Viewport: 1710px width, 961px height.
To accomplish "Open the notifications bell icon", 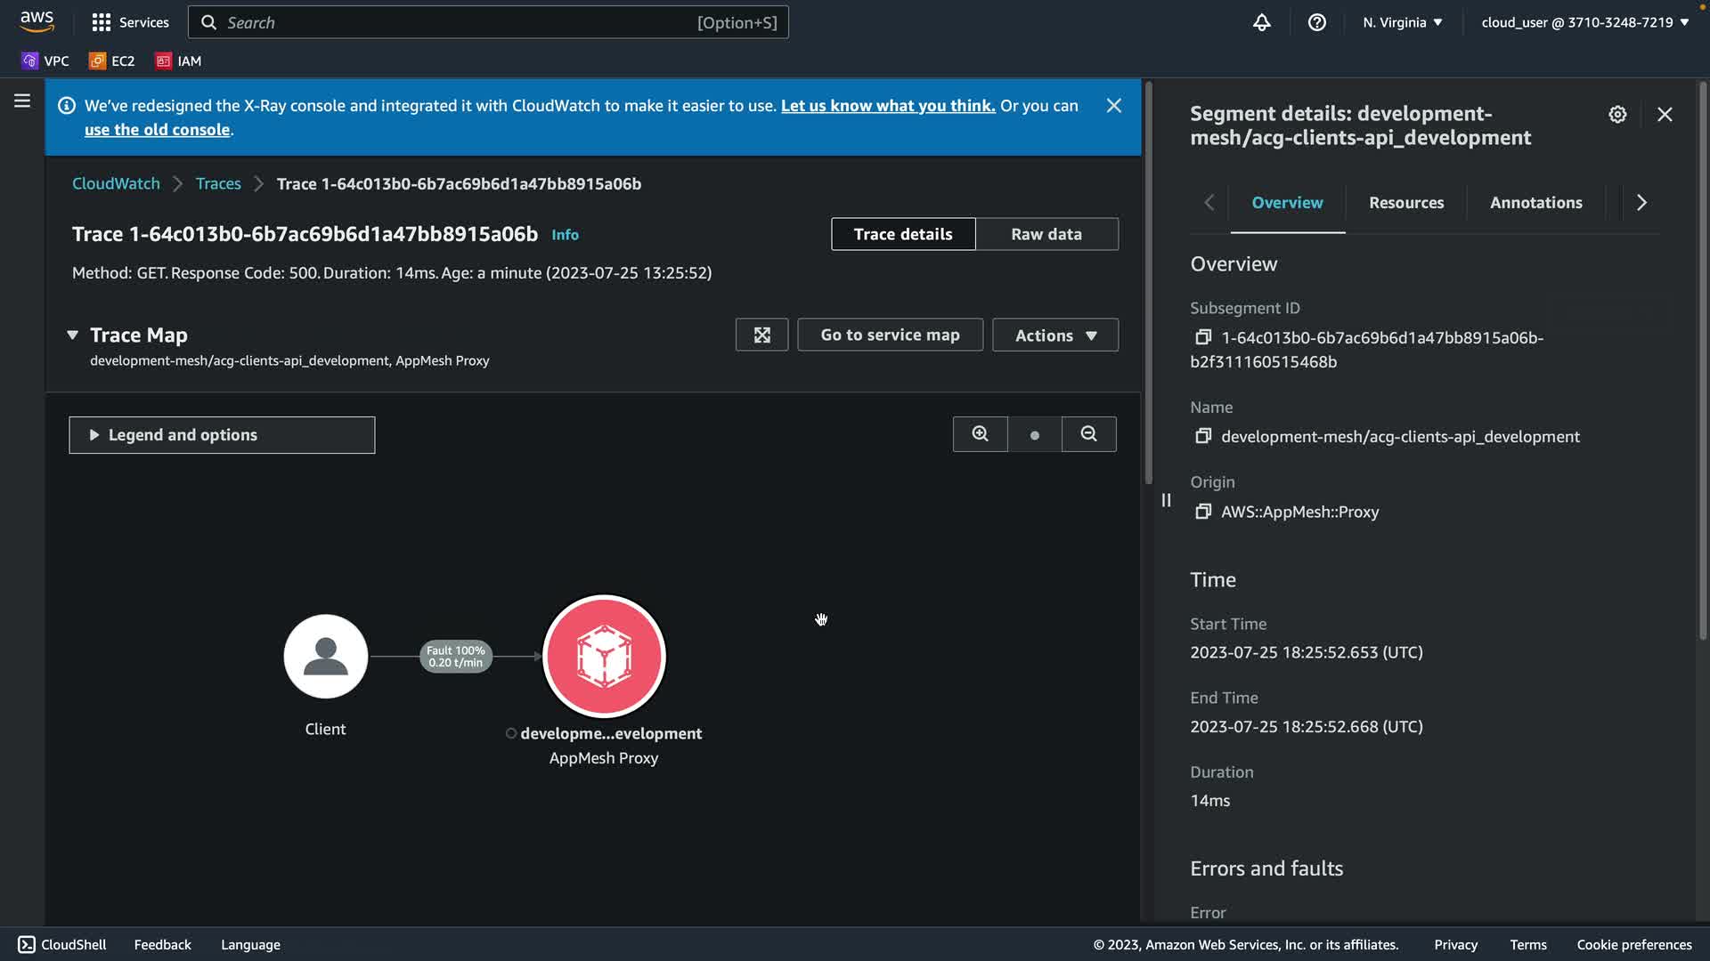I will click(1261, 22).
